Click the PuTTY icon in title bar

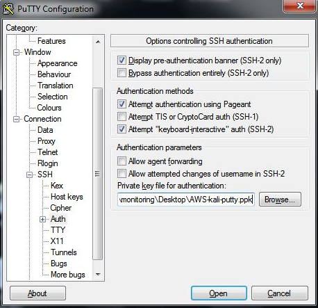tap(8, 9)
